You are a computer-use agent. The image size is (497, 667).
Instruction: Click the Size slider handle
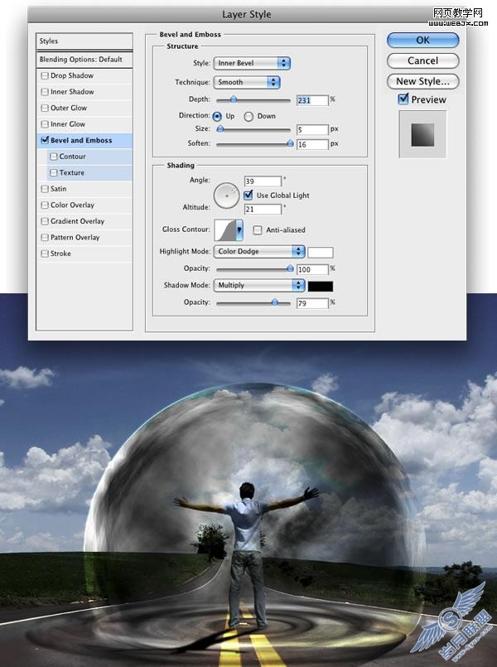click(x=220, y=129)
